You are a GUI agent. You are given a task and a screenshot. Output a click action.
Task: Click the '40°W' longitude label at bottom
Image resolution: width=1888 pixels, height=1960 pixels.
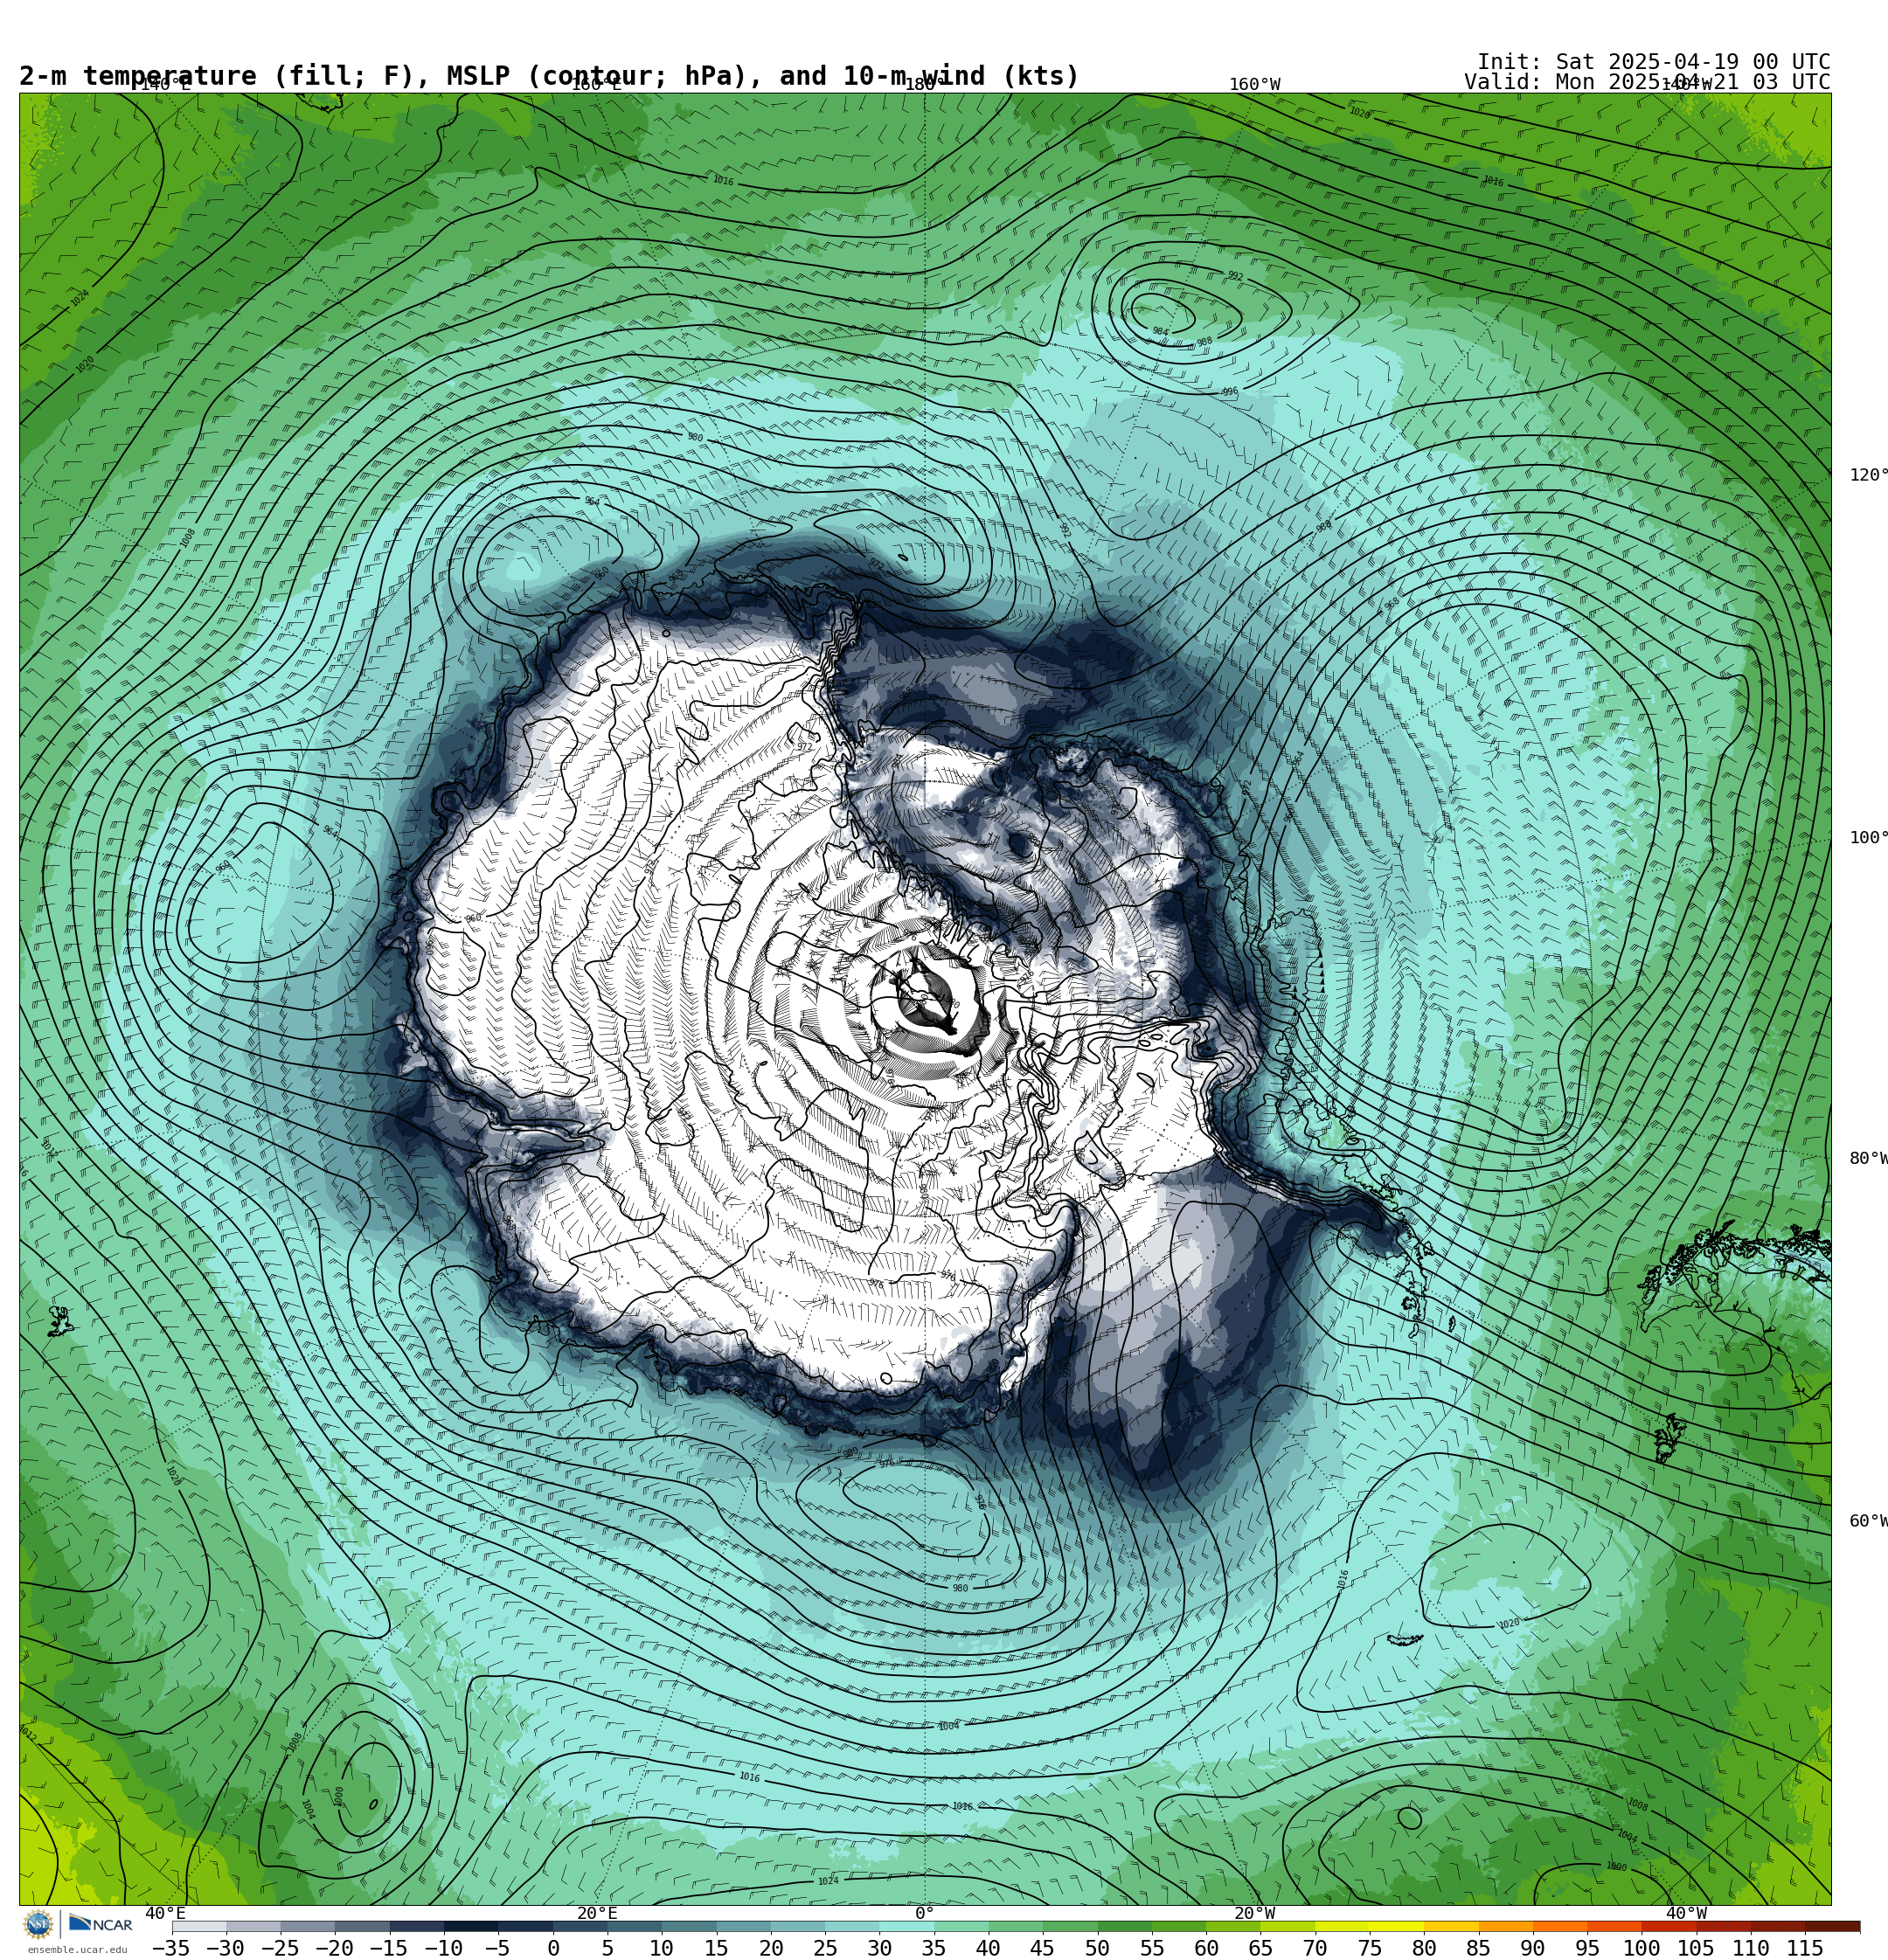coord(1686,1913)
